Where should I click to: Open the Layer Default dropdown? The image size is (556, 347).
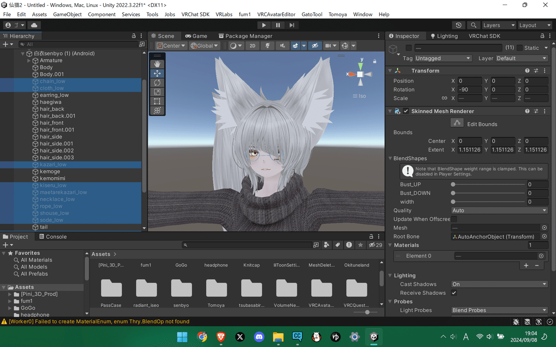coord(522,58)
